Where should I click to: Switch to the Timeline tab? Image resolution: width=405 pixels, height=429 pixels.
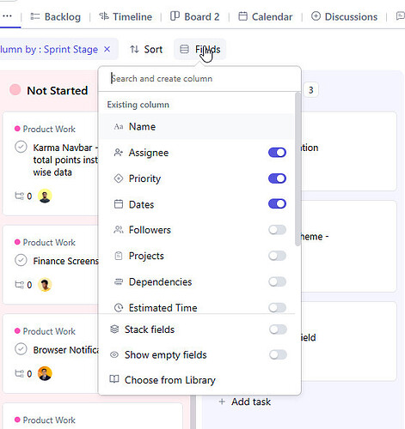tap(126, 17)
